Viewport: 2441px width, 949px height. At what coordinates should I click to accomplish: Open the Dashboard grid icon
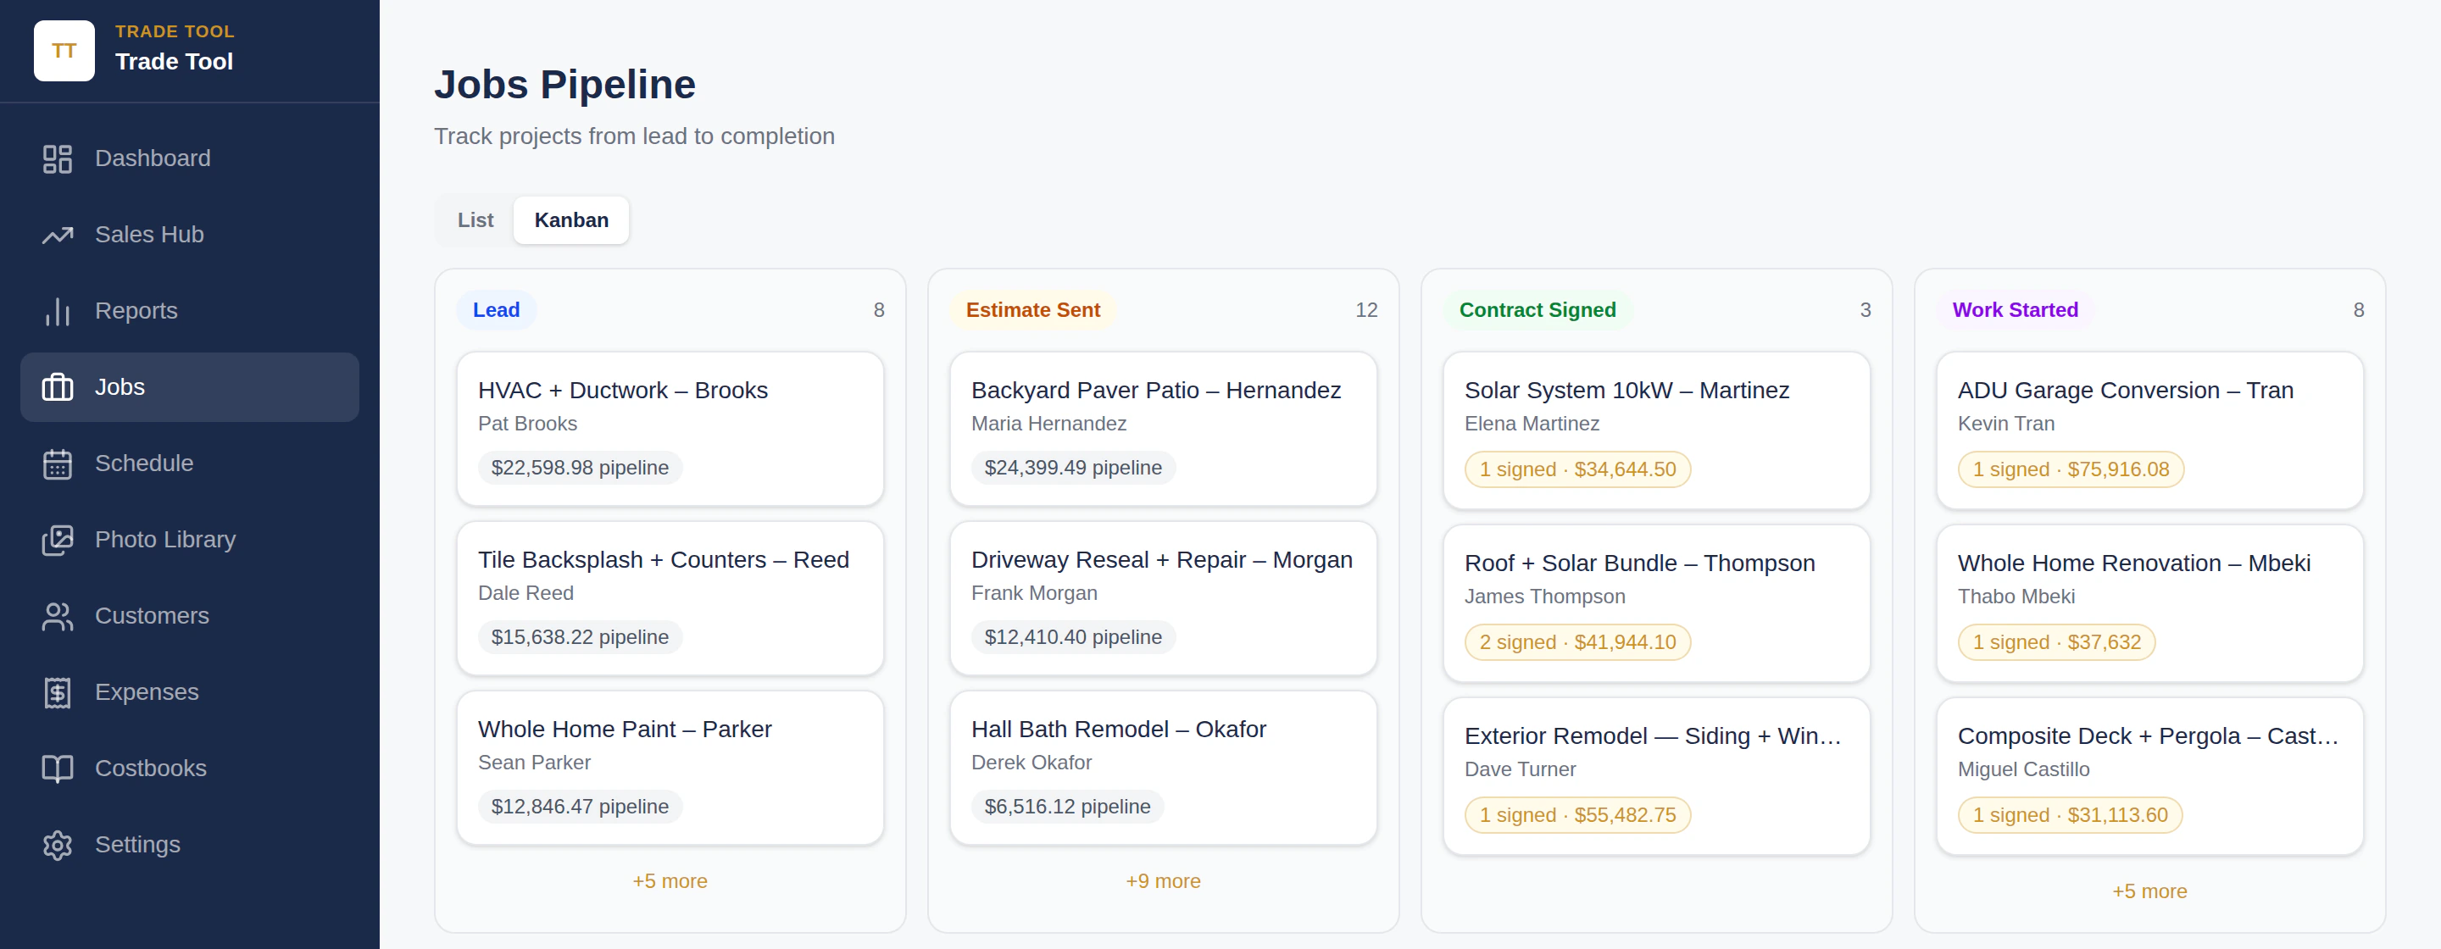click(x=57, y=158)
